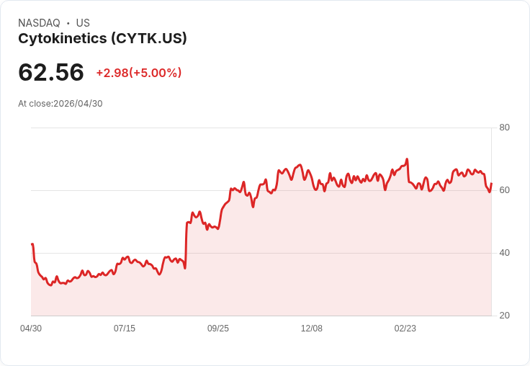The width and height of the screenshot is (530, 366).
Task: Click the chart's highest peak near 02/23
Action: [x=407, y=159]
